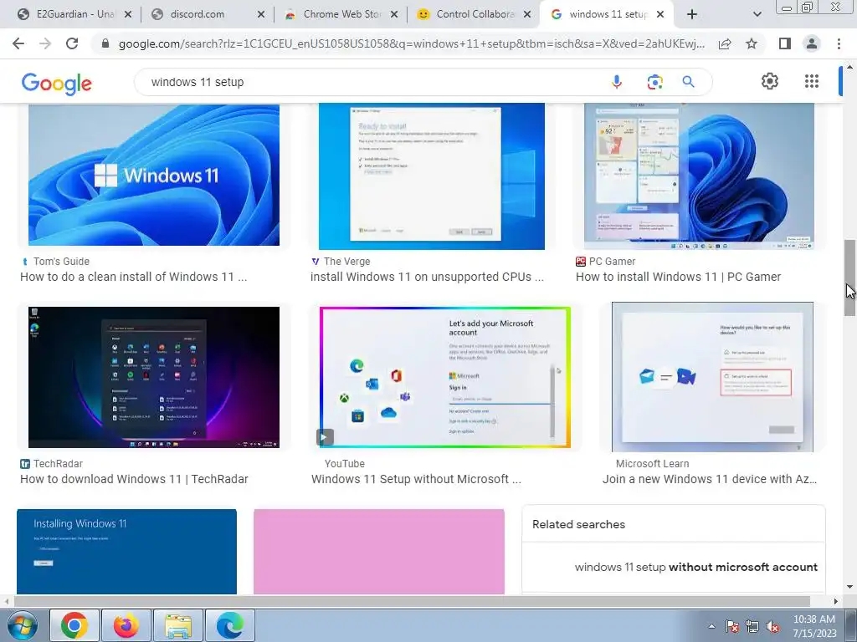Image resolution: width=857 pixels, height=642 pixels.
Task: Open the taskbar clock and date
Action: pyautogui.click(x=814, y=626)
